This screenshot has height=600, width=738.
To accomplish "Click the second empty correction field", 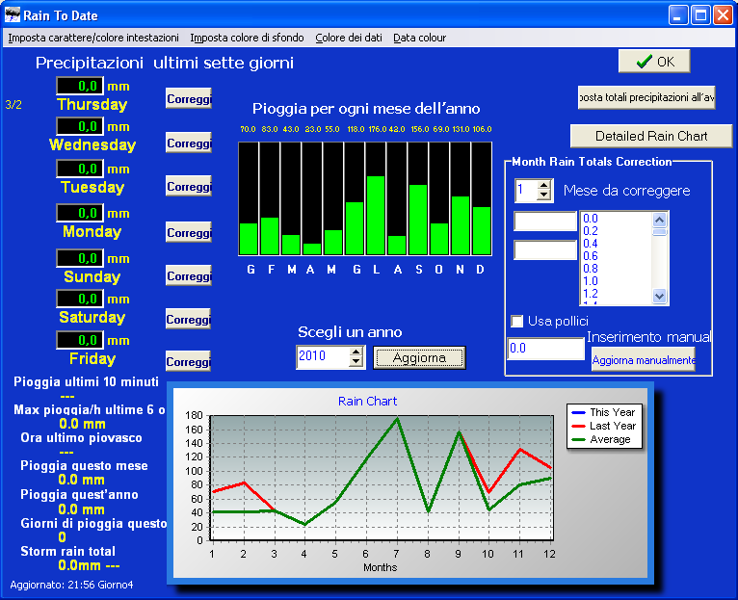I will pyautogui.click(x=545, y=249).
